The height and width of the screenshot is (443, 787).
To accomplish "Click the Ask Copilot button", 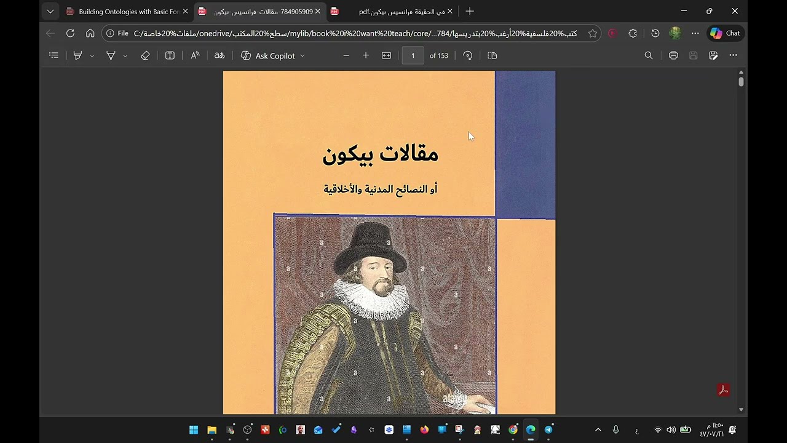I will tap(268, 55).
